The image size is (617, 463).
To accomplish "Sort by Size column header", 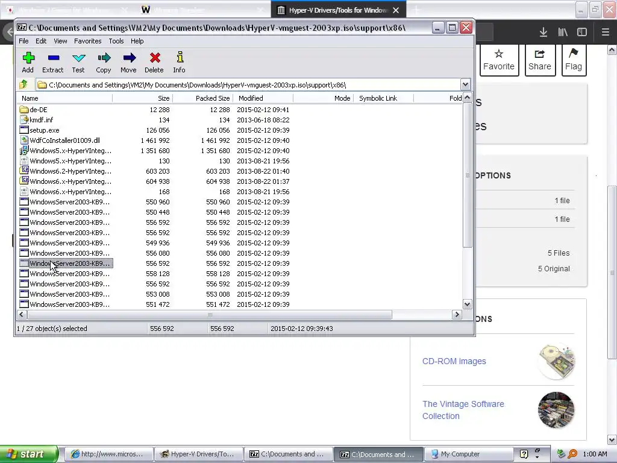I will [142, 98].
